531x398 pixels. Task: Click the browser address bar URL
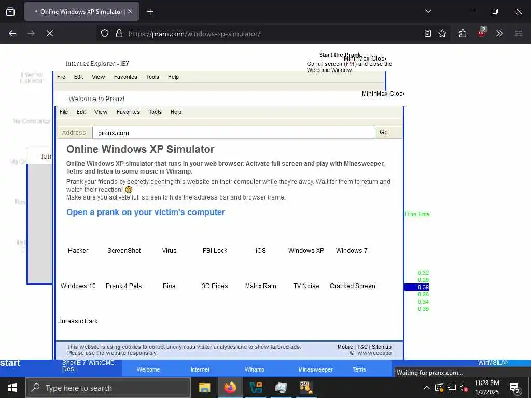coord(194,34)
